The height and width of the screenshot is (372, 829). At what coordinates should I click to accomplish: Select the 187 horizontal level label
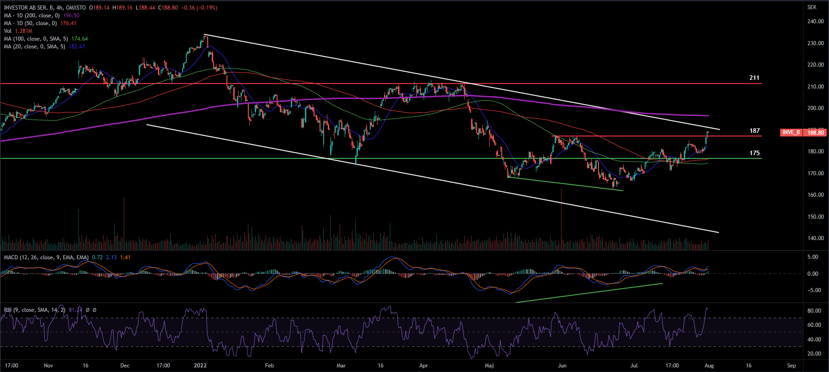pyautogui.click(x=754, y=131)
